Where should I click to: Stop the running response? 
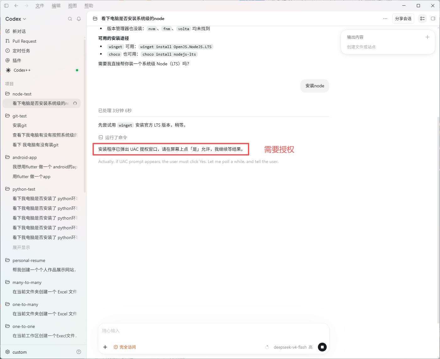(x=322, y=347)
